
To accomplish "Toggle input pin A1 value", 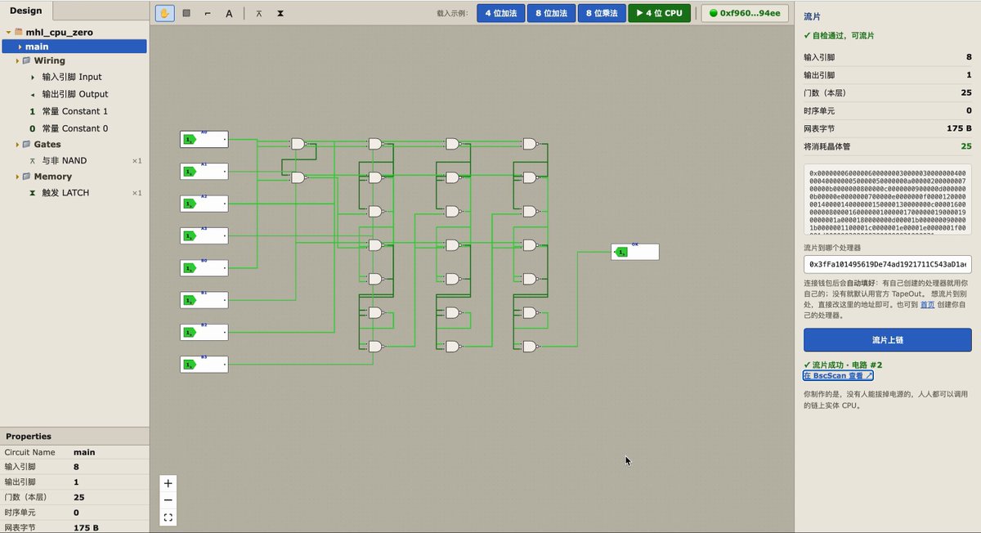I will (189, 172).
